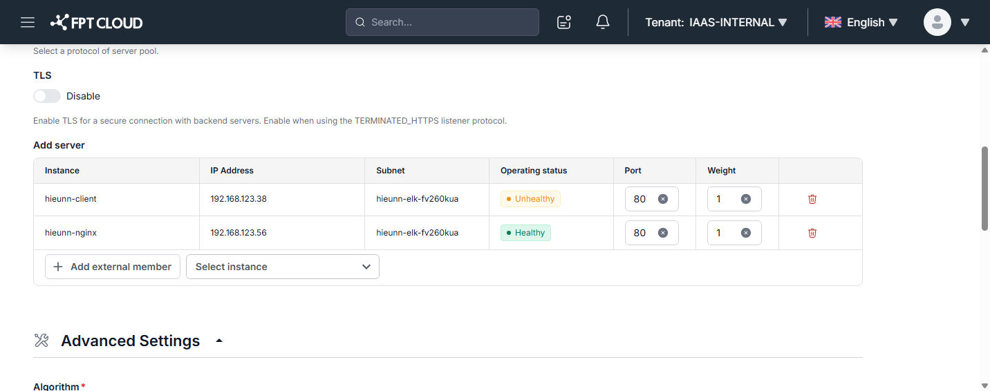990x391 pixels.
Task: Click the Search input field
Action: pyautogui.click(x=442, y=22)
